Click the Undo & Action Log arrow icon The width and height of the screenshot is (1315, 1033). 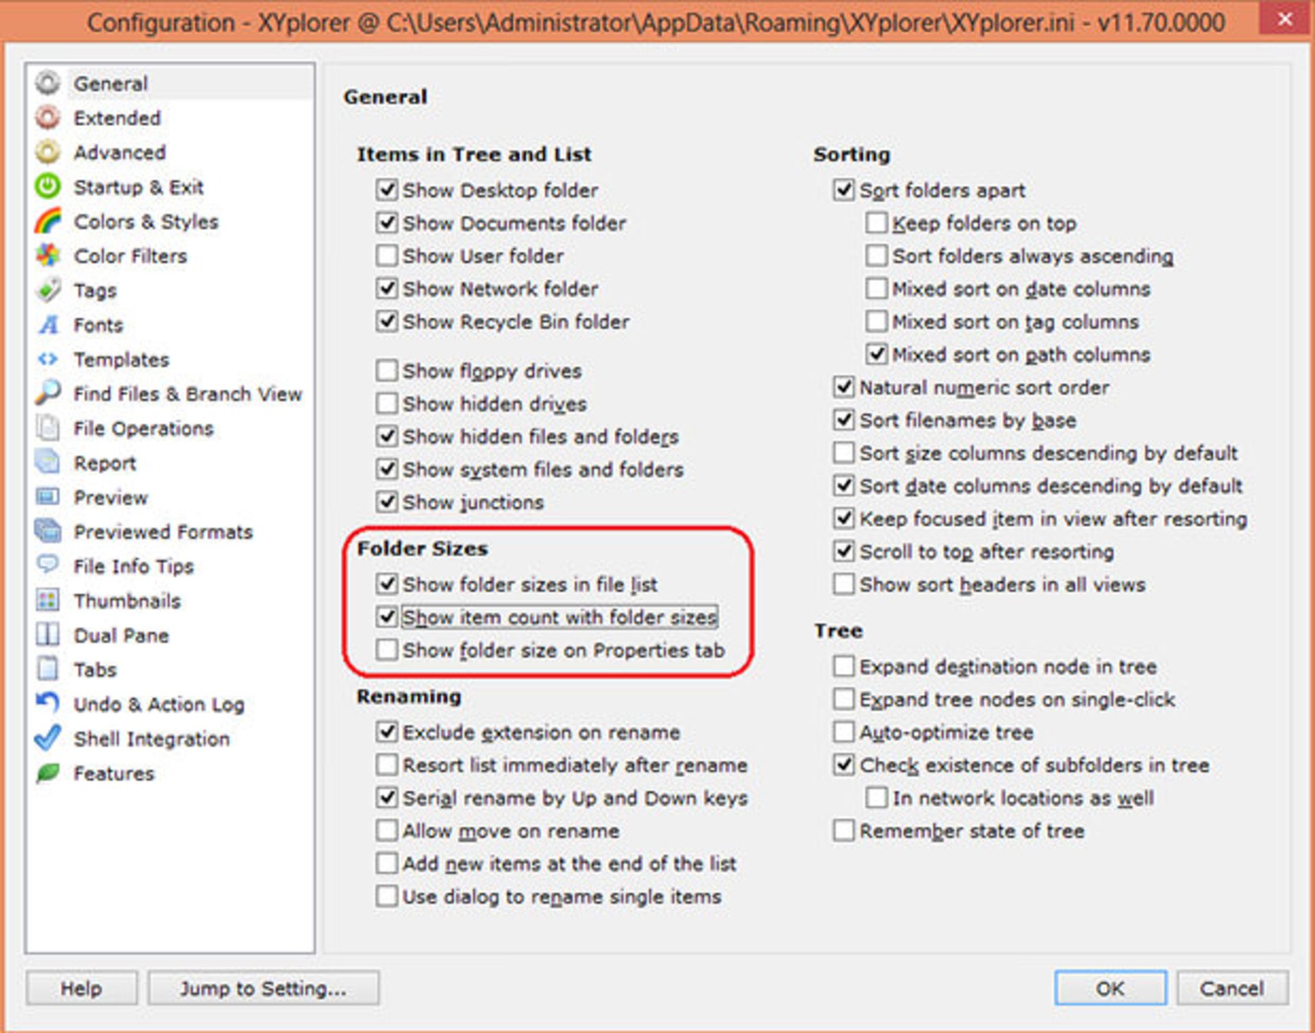[x=48, y=704]
